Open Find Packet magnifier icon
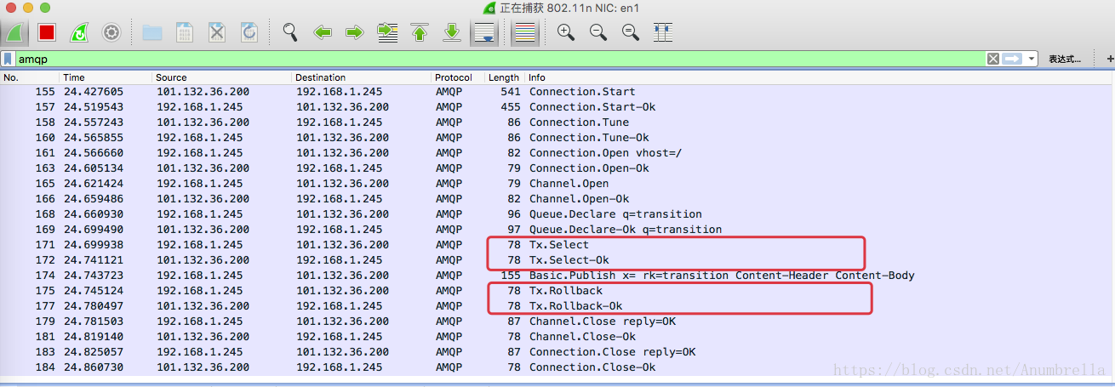 [290, 33]
